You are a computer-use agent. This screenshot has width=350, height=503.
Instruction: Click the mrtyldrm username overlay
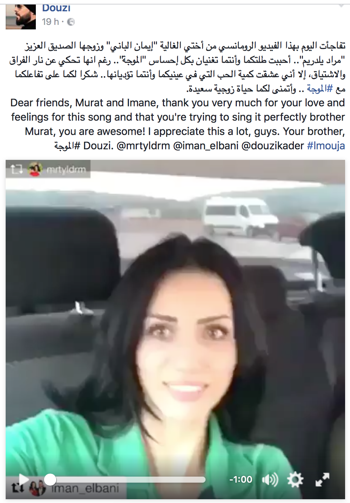[66, 170]
